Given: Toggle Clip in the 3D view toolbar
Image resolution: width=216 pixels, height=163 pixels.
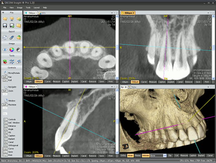Looking at the screenshot, I should pyautogui.click(x=170, y=155).
